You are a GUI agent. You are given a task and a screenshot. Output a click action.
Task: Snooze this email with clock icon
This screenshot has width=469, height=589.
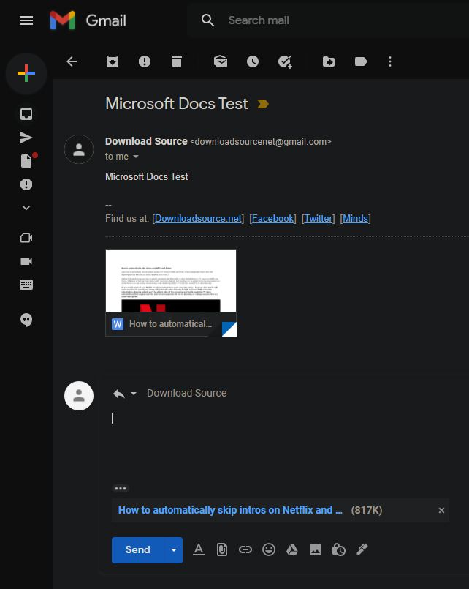coord(253,61)
